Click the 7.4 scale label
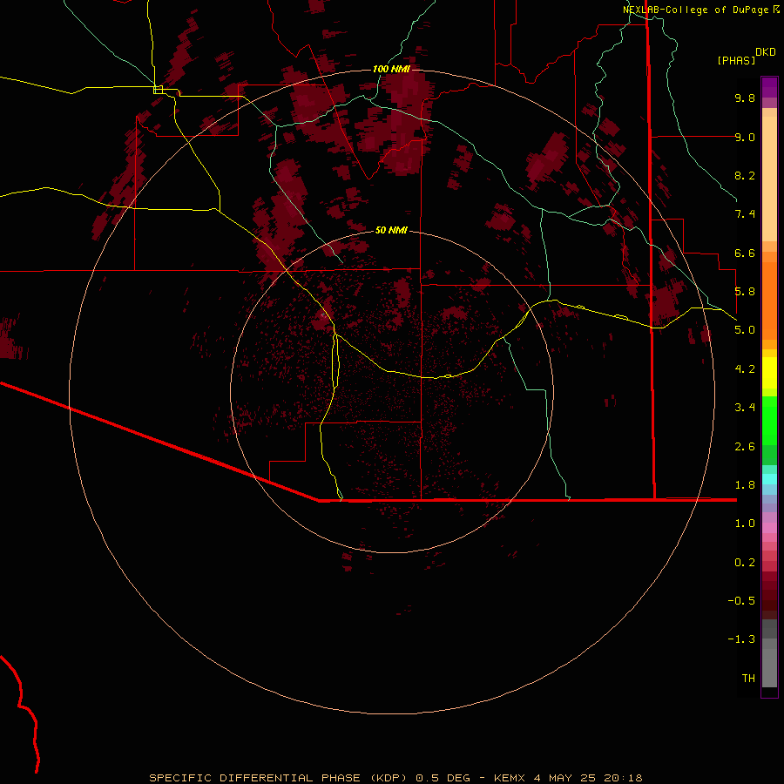 [x=745, y=214]
